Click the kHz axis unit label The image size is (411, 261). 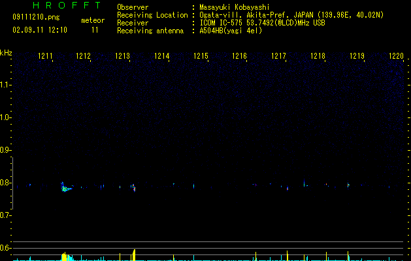point(6,53)
